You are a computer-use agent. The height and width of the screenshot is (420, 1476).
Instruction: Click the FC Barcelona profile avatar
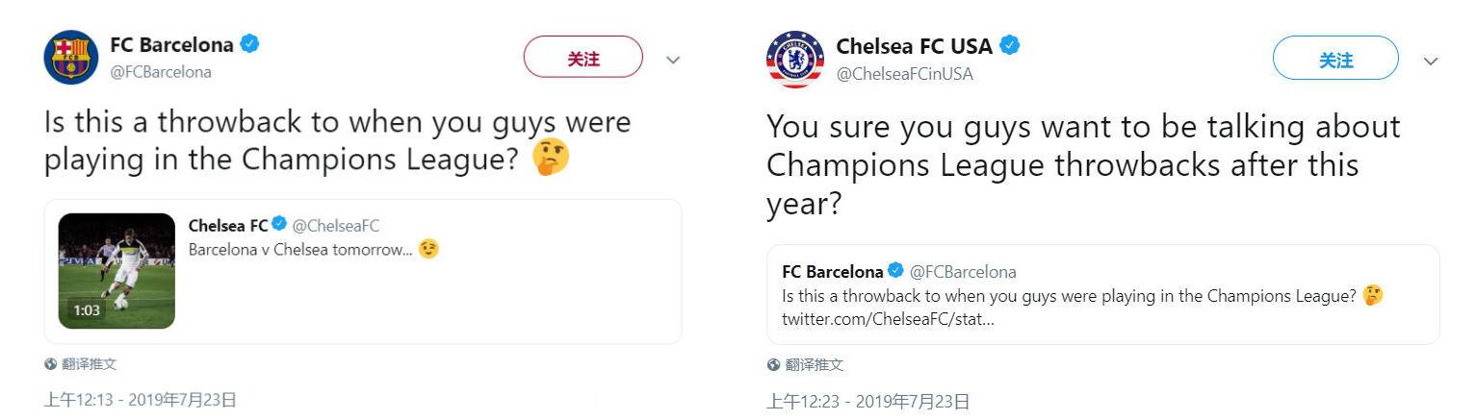(71, 57)
